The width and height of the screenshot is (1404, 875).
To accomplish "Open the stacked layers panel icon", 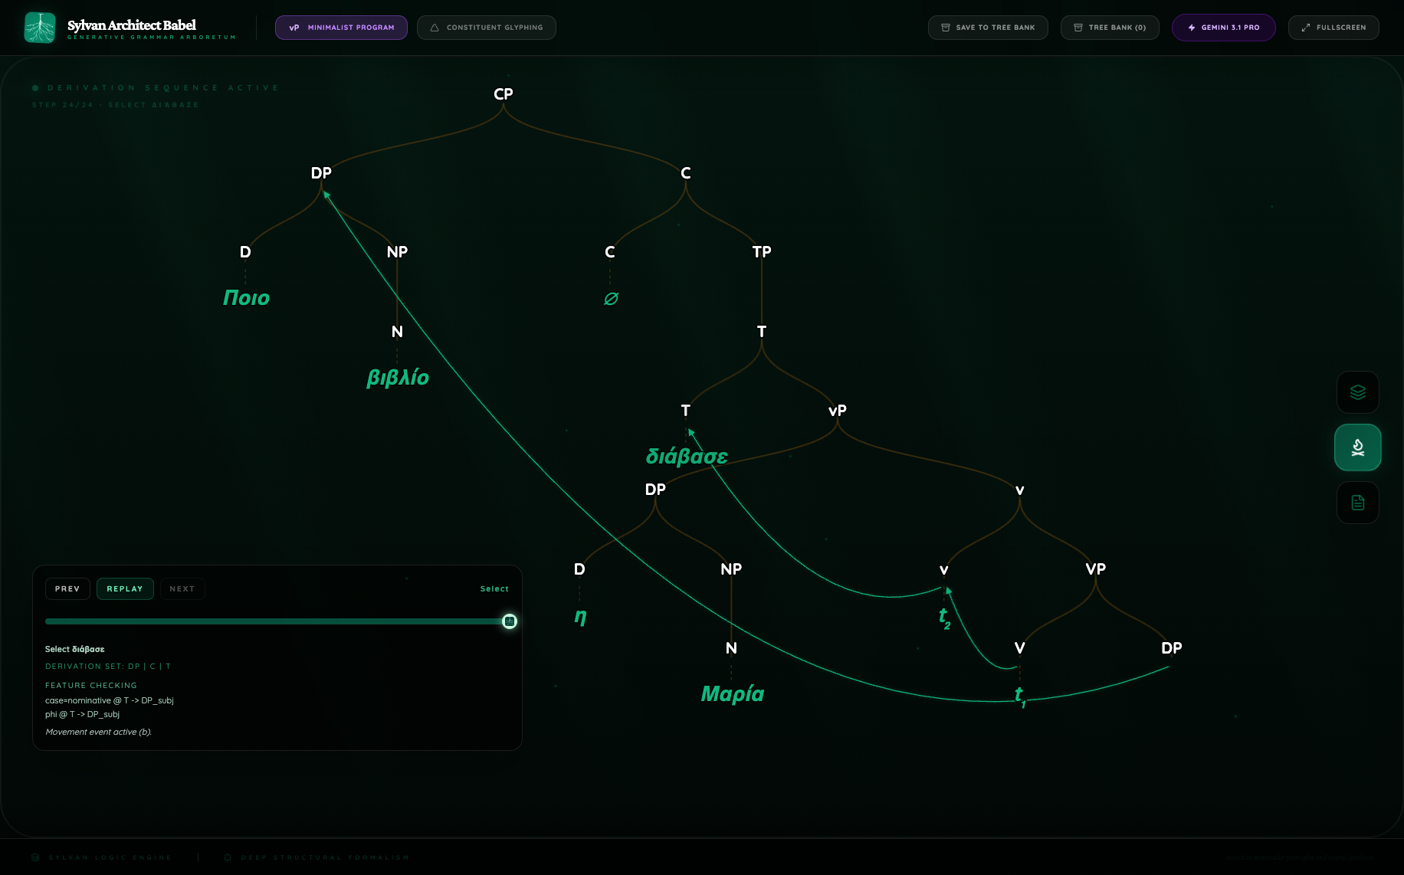I will click(x=1357, y=392).
